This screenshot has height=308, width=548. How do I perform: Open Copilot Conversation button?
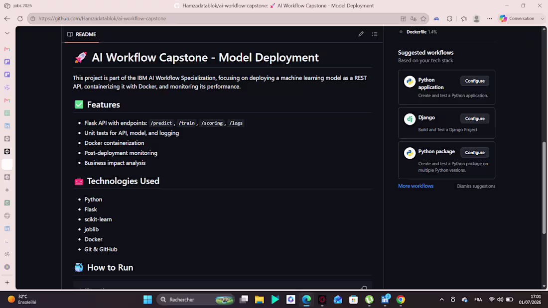(x=517, y=18)
